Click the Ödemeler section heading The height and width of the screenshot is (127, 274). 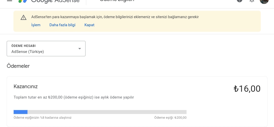[18, 66]
